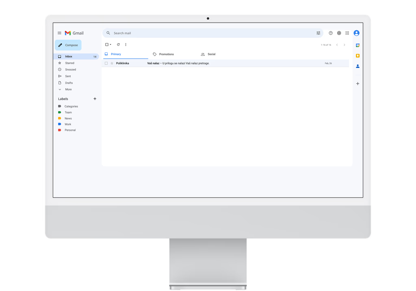Image resolution: width=416 pixels, height=291 pixels.
Task: Tick the checkbox for Poliklinika email
Action: point(106,63)
